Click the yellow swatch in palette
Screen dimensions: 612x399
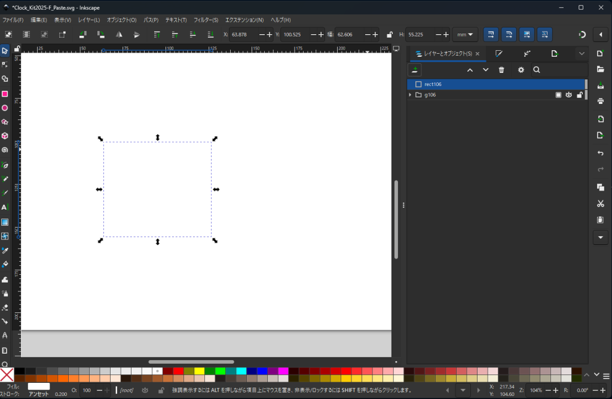[199, 371]
